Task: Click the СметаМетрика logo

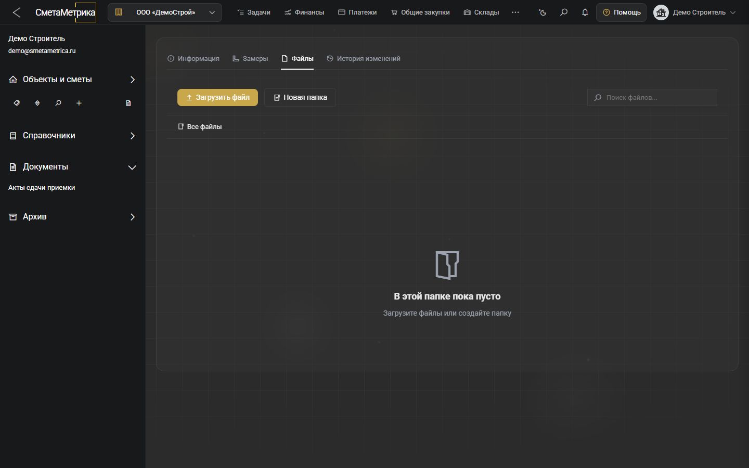Action: (66, 12)
